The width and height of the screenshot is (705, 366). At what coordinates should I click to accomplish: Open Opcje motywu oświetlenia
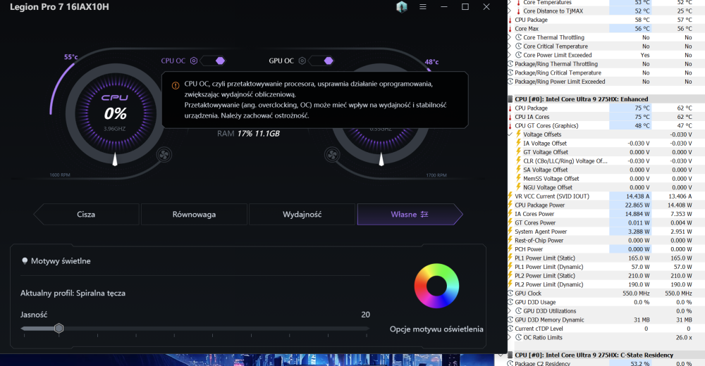(x=436, y=329)
